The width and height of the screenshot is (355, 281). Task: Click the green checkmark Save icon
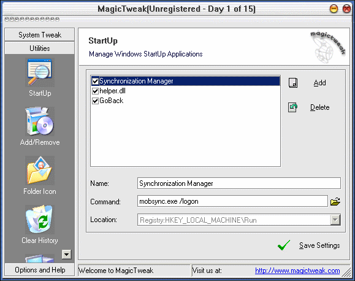click(284, 245)
